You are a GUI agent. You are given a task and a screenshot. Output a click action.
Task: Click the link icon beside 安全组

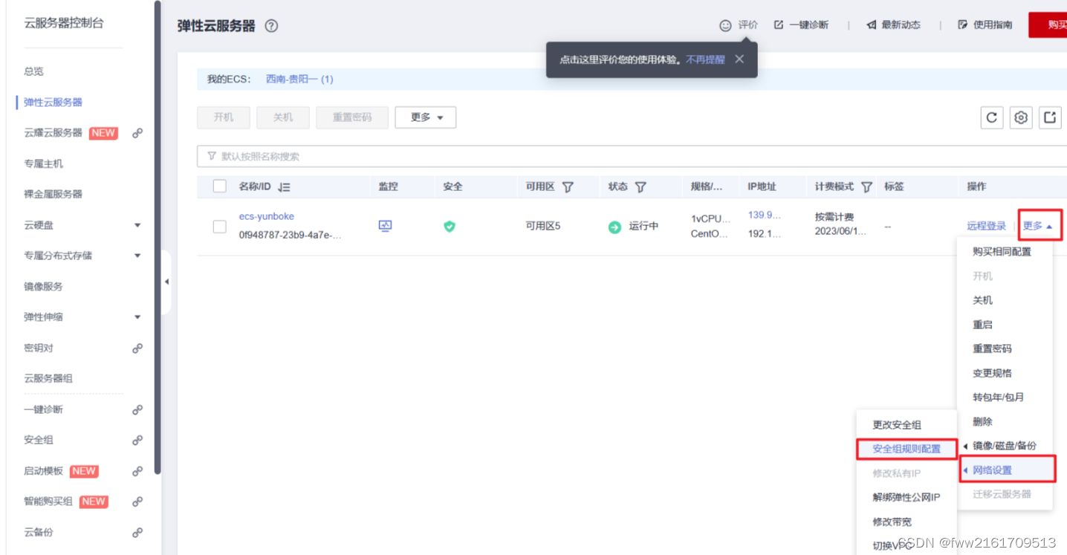[x=137, y=441]
